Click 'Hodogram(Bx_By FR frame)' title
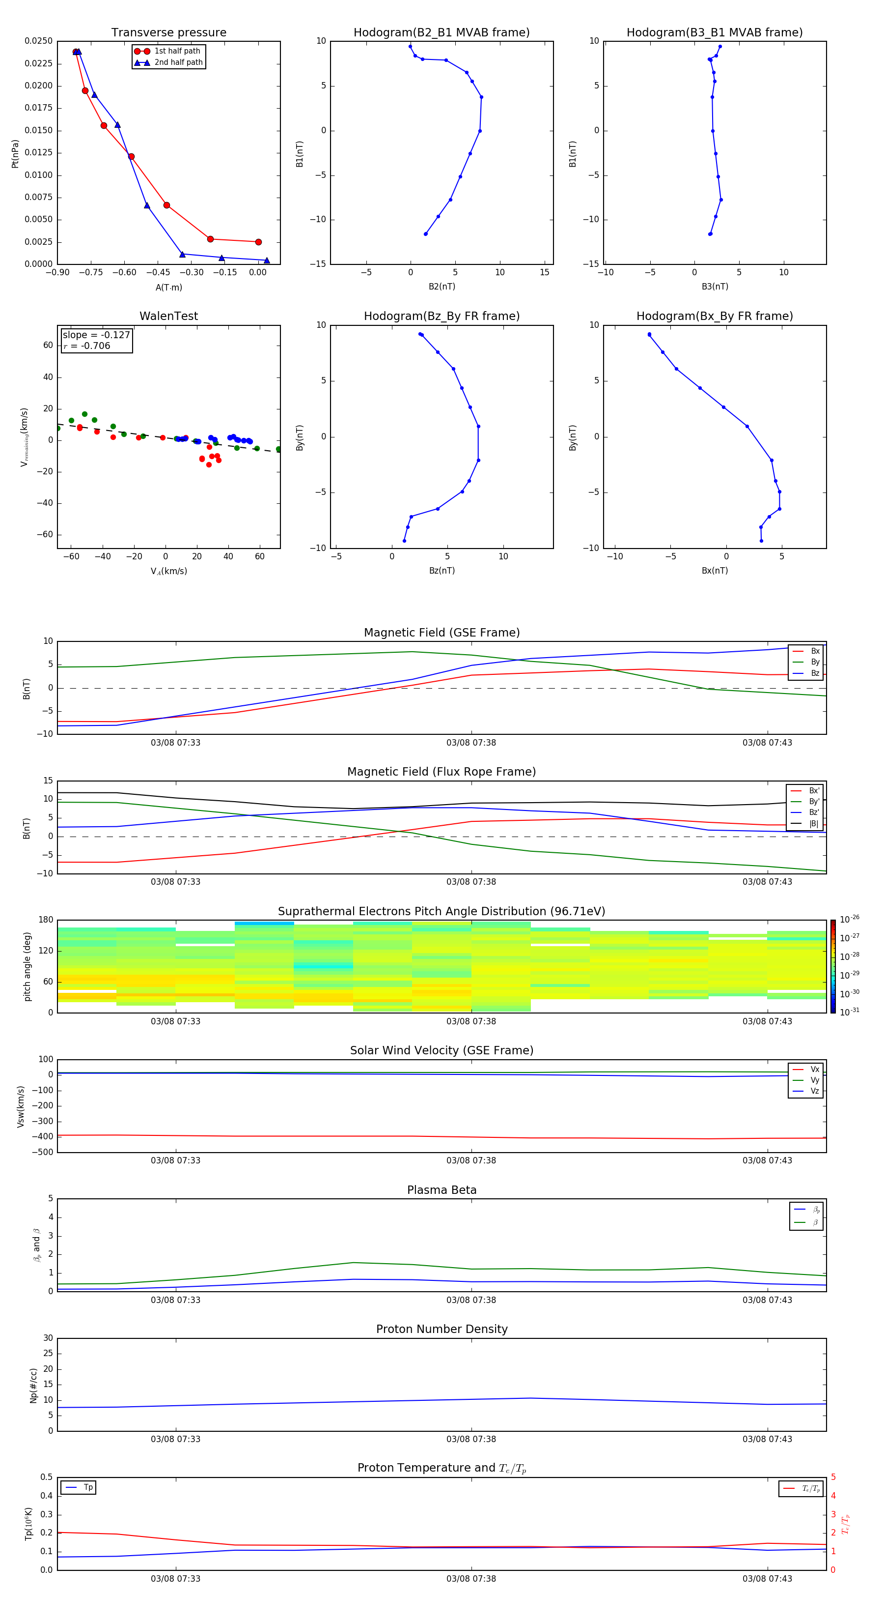The height and width of the screenshot is (1622, 884). pyautogui.click(x=715, y=316)
